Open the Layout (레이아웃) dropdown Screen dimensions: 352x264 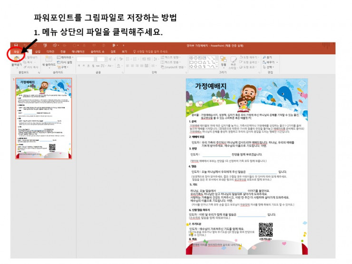pos(65,58)
